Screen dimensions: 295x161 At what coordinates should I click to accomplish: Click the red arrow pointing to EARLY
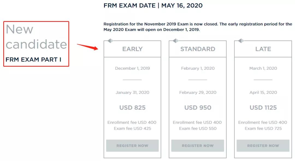(x=87, y=47)
